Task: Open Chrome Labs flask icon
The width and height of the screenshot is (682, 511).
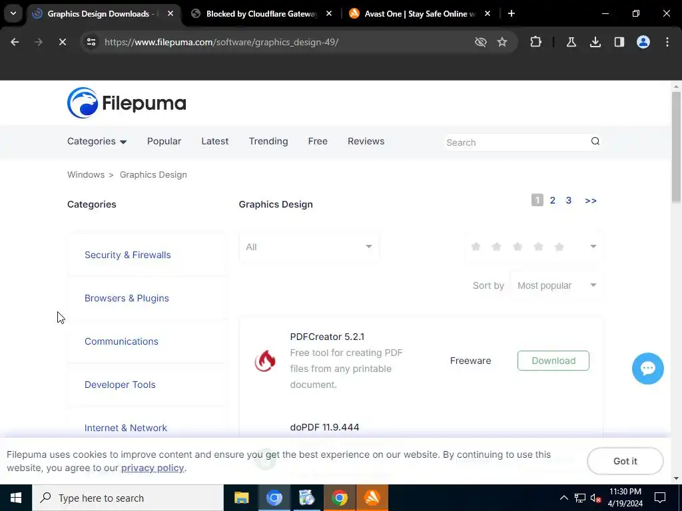Action: pyautogui.click(x=571, y=42)
